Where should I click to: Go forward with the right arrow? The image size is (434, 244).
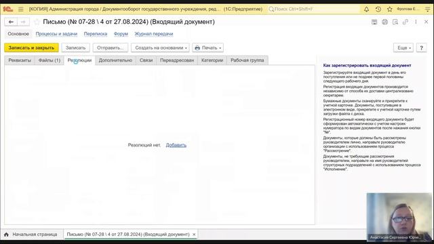(x=24, y=22)
